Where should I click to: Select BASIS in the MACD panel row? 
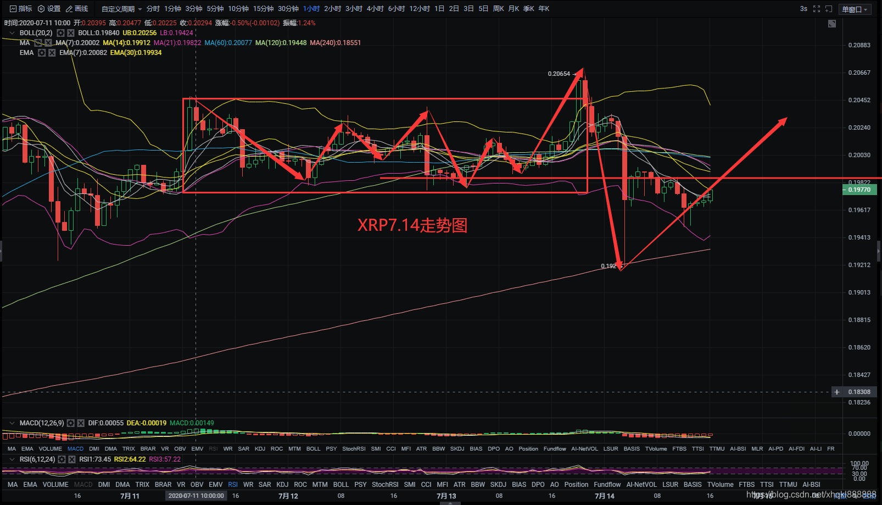(x=632, y=449)
